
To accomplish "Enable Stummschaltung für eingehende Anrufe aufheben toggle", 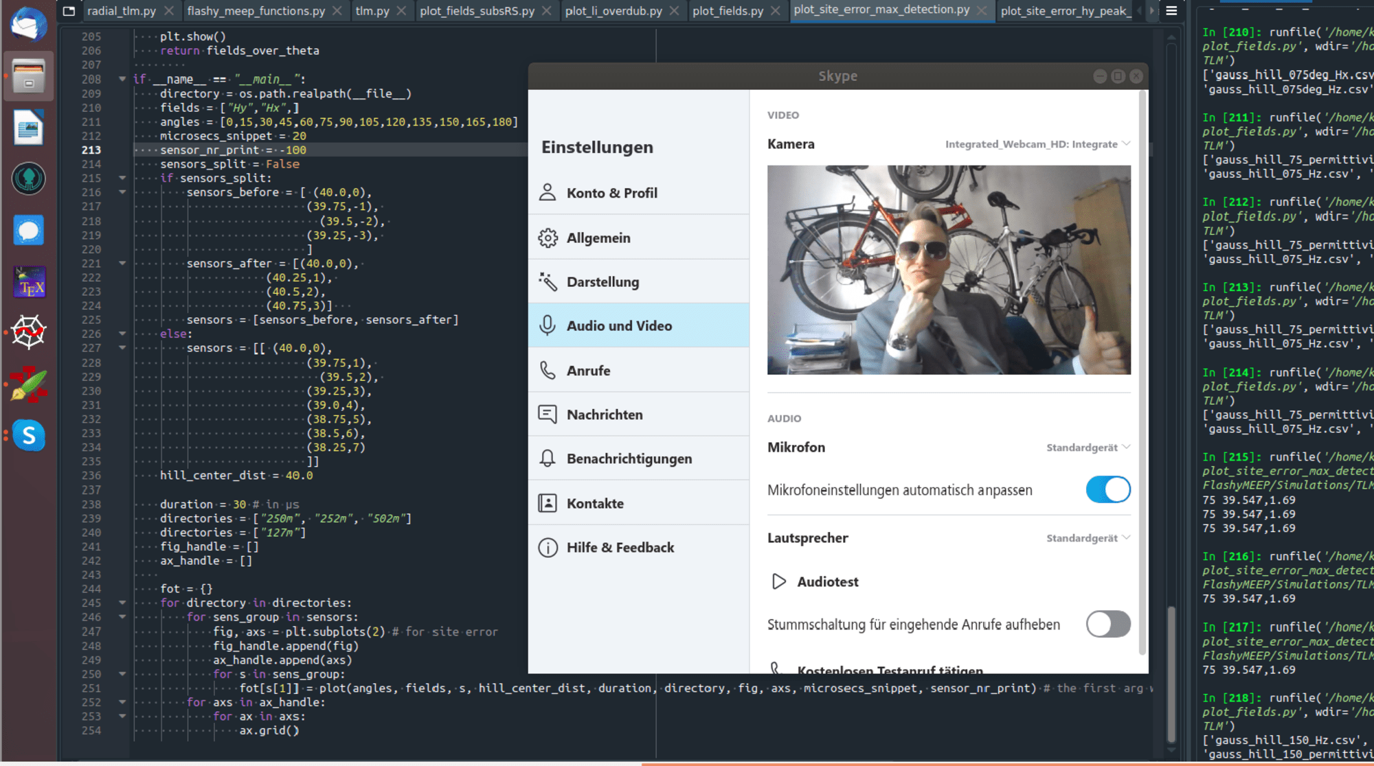I will 1108,624.
